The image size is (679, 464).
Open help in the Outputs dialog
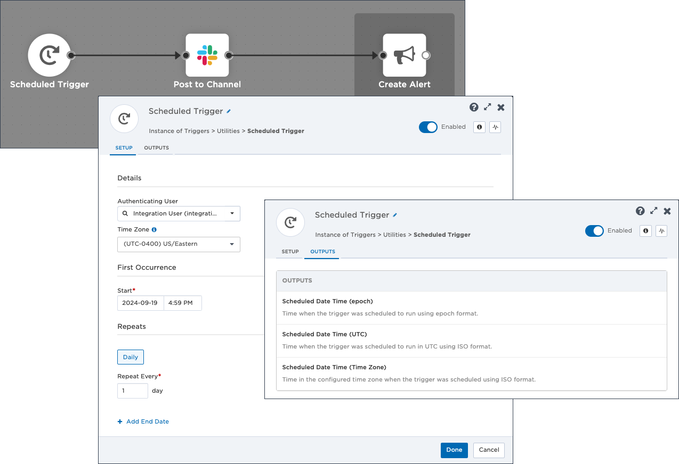tap(640, 211)
